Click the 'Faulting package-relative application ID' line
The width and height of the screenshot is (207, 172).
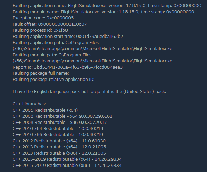(53, 80)
